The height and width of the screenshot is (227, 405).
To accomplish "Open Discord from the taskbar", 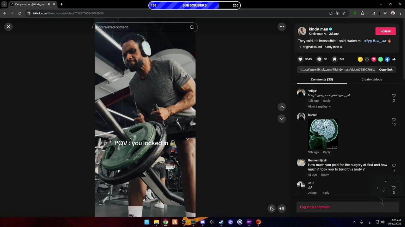I will pyautogui.click(x=202, y=222).
